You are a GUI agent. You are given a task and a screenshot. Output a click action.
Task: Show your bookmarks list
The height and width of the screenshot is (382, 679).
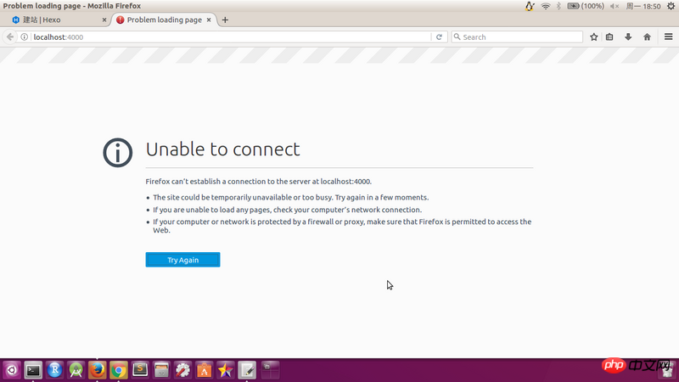609,37
